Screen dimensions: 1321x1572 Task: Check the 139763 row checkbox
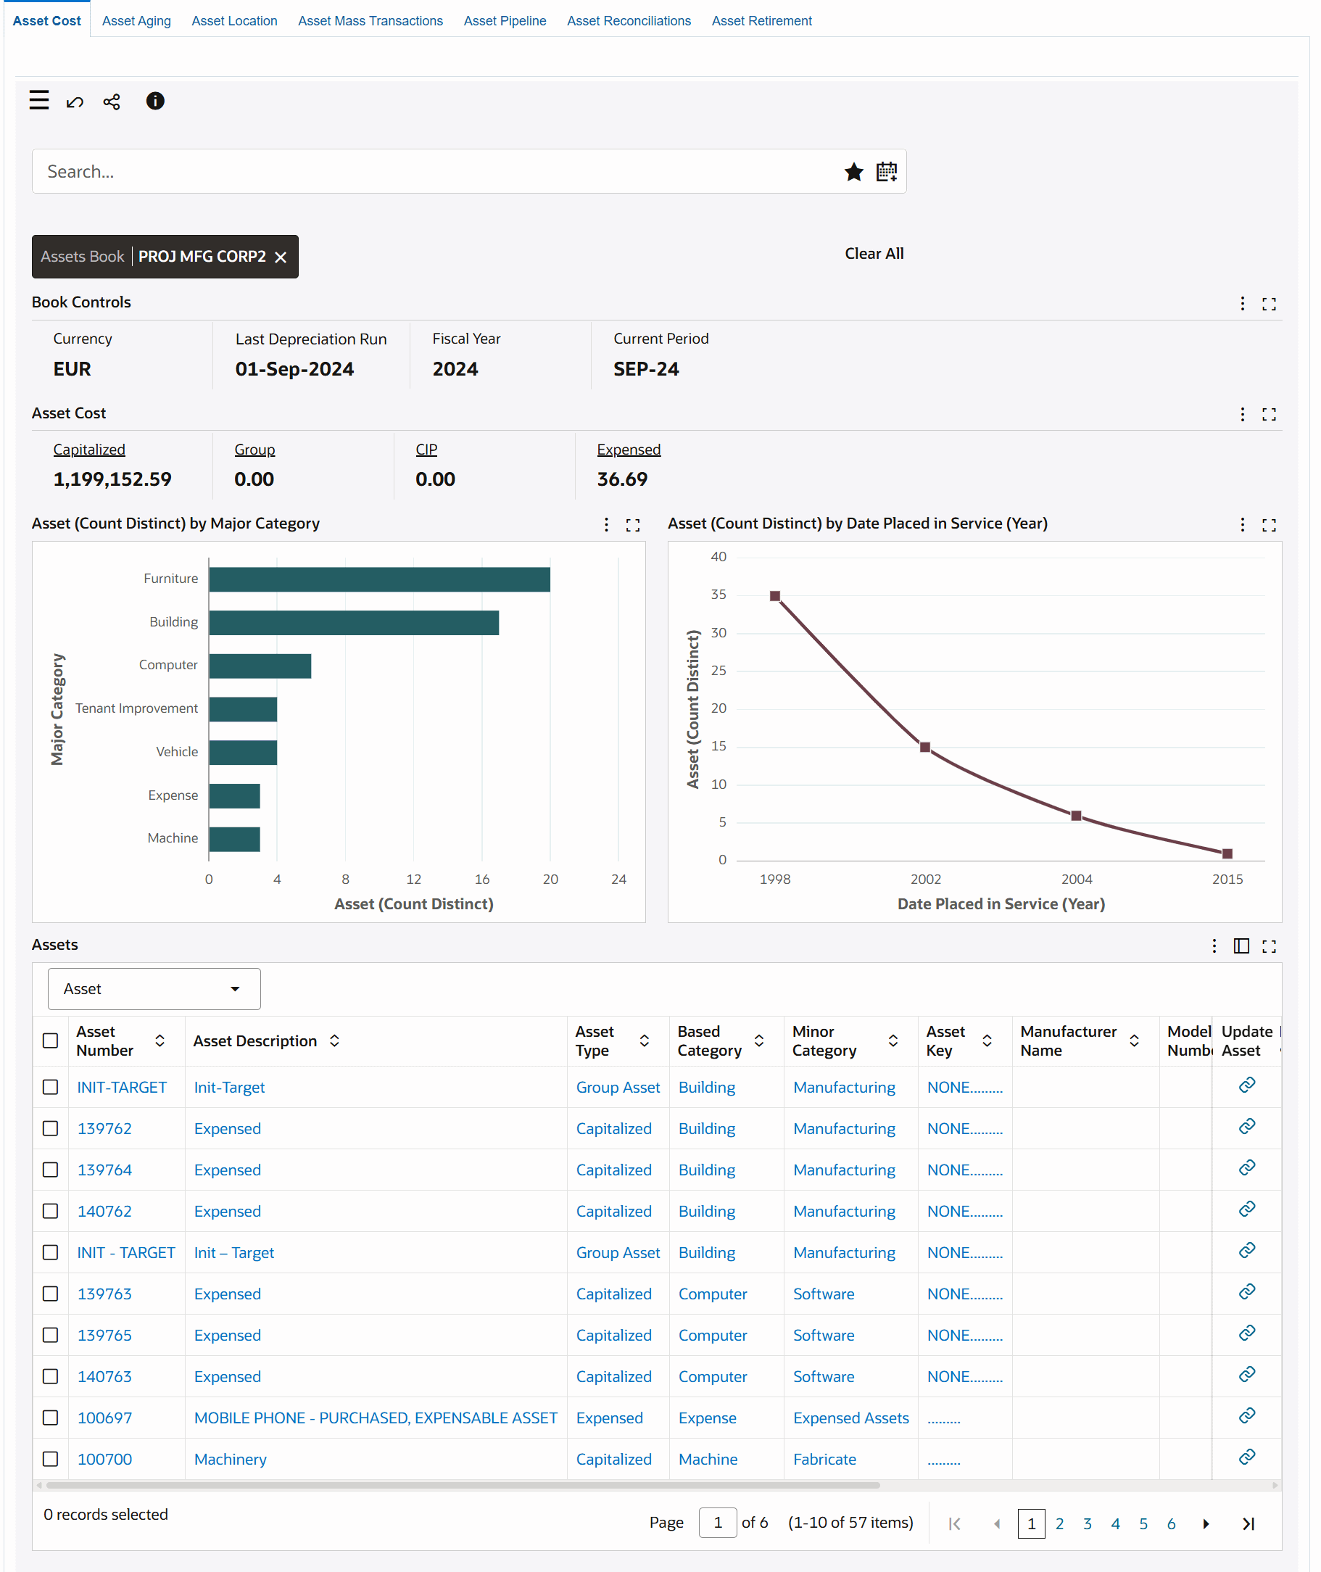pyautogui.click(x=50, y=1294)
